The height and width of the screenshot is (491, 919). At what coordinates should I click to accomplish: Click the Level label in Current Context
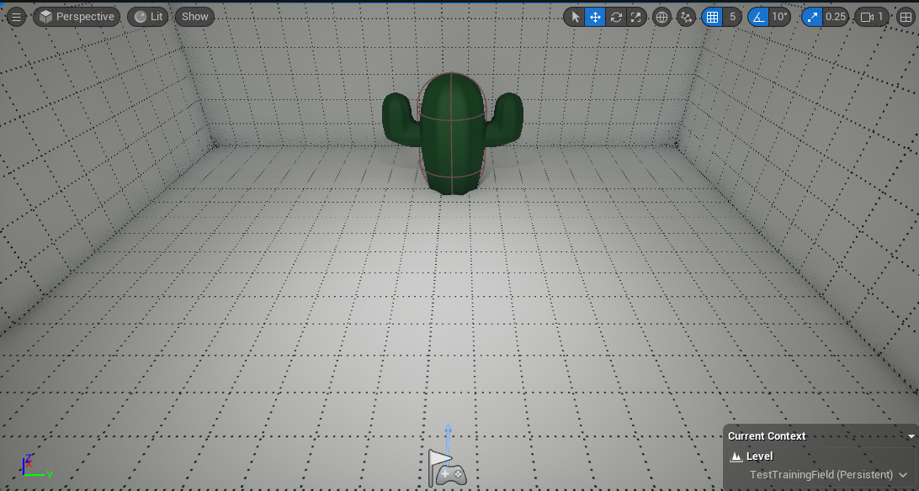click(760, 457)
